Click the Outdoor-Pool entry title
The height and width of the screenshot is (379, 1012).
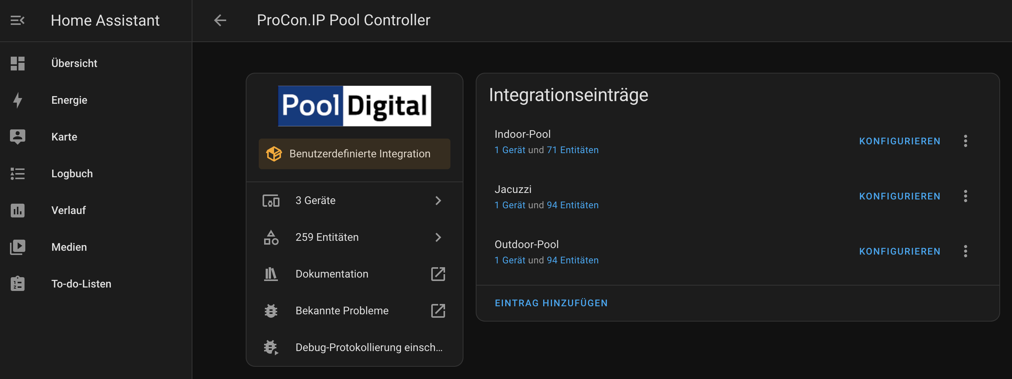(526, 244)
